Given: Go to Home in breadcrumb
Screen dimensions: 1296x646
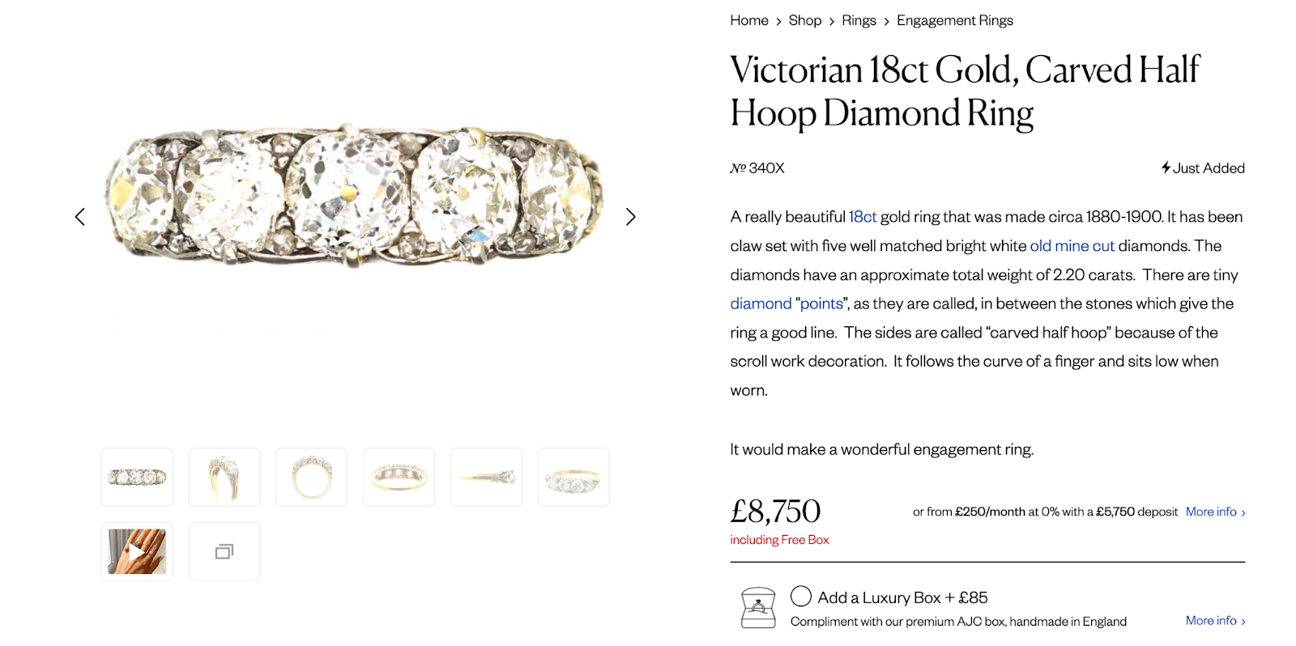Looking at the screenshot, I should (x=749, y=20).
